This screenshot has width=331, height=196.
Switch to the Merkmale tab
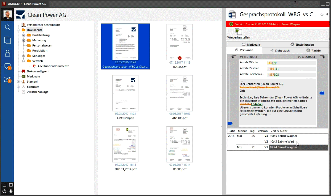click(250, 45)
